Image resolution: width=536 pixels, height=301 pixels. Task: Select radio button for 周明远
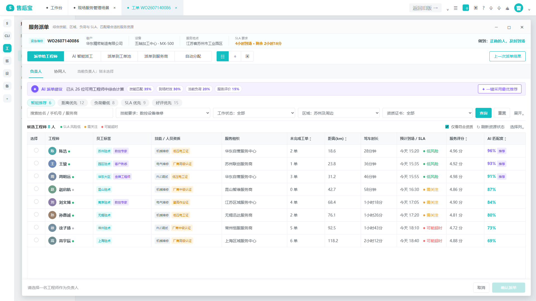pos(36,176)
